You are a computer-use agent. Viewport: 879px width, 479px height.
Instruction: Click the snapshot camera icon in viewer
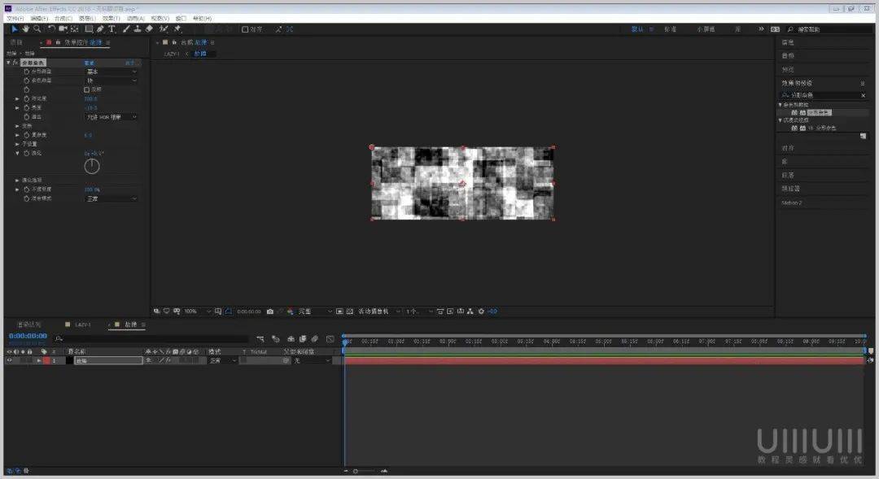[x=270, y=311]
